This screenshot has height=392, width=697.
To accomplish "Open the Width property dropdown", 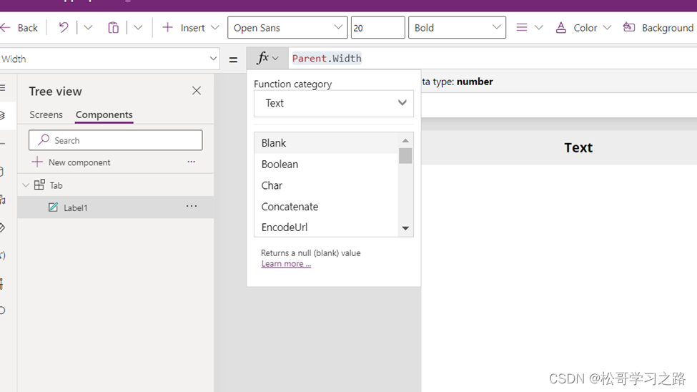I will coord(109,59).
